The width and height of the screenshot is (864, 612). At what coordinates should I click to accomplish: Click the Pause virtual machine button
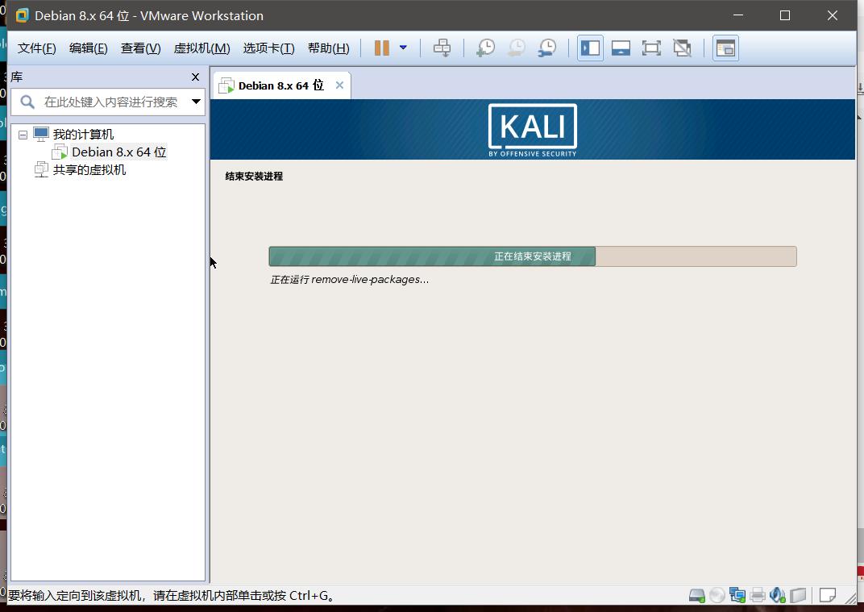(382, 48)
